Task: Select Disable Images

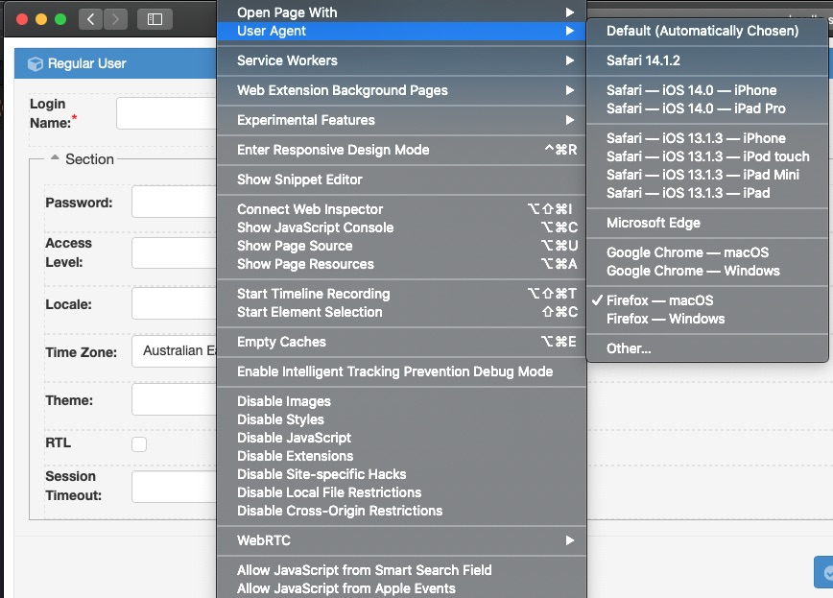Action: pos(401,401)
